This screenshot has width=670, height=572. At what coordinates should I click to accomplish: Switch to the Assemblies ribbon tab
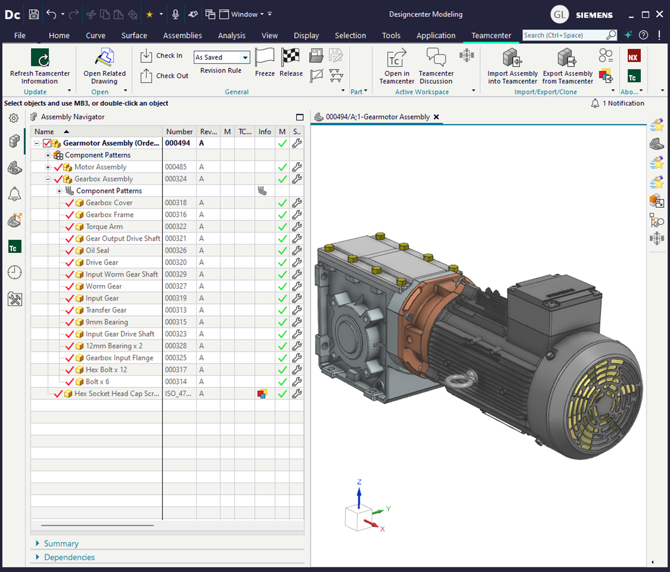tap(182, 36)
